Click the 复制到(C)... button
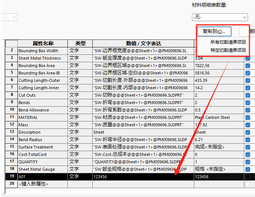The height and width of the screenshot is (197, 255). pos(214,31)
